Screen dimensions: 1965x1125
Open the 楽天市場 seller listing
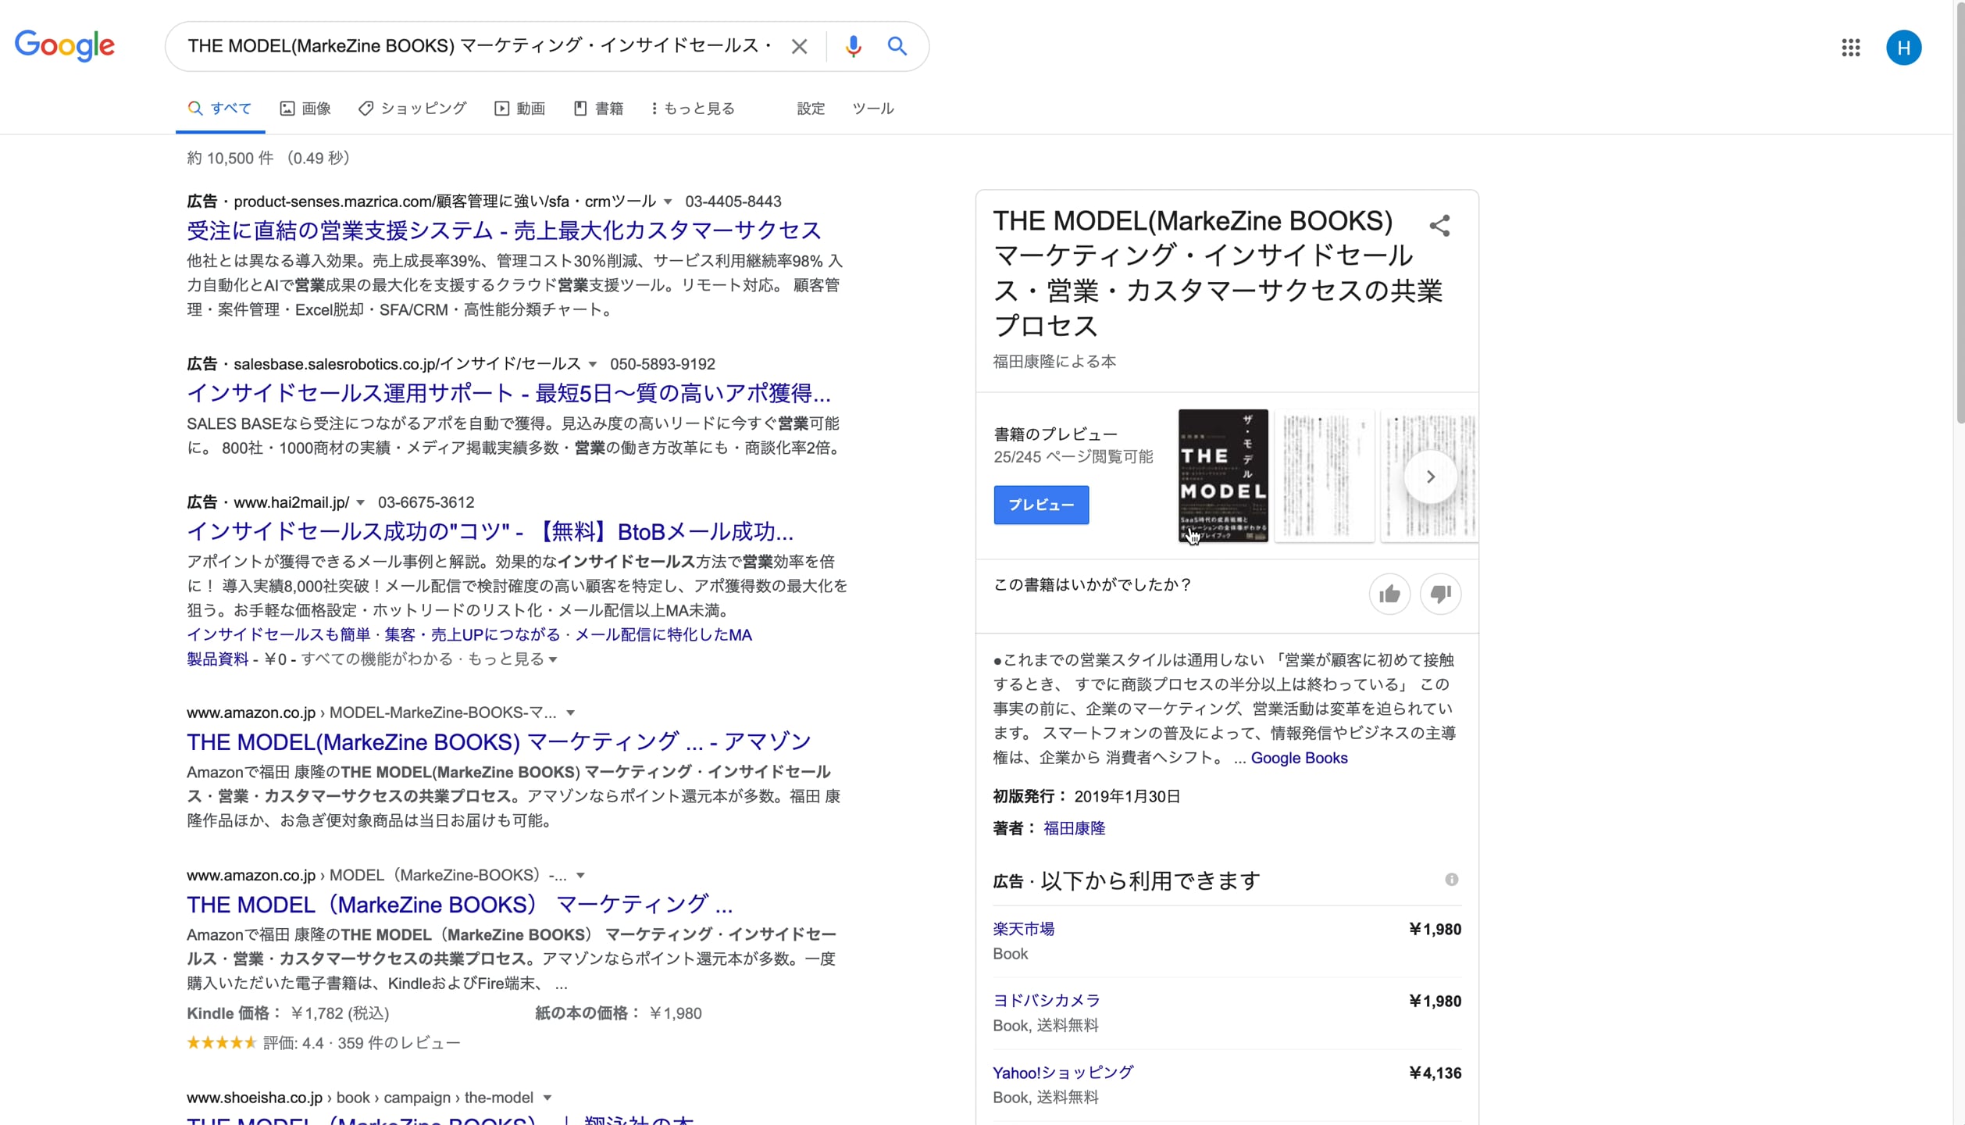(x=1022, y=929)
